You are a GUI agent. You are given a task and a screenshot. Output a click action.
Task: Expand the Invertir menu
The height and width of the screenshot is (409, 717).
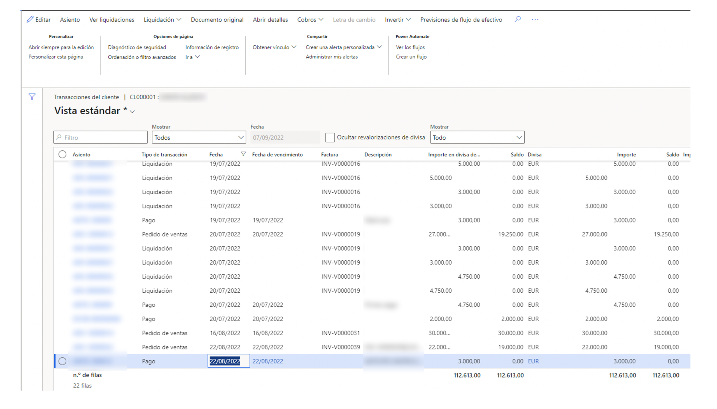[398, 20]
